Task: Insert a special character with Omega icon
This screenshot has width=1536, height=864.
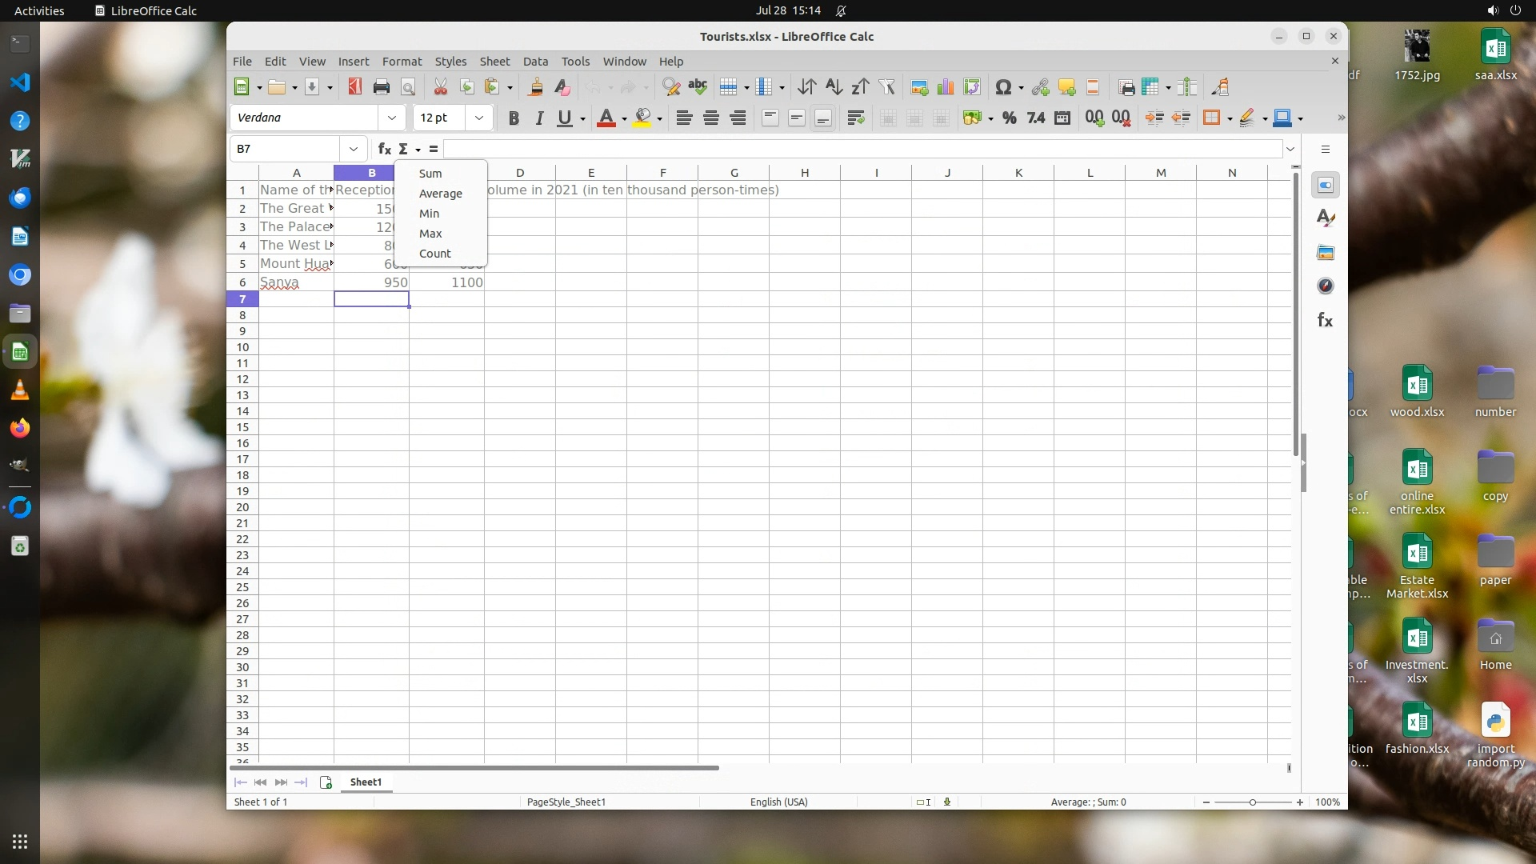Action: [x=1002, y=87]
